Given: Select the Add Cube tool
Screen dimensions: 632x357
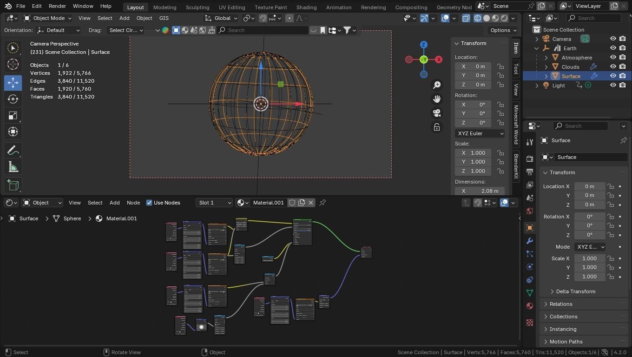Looking at the screenshot, I should tap(13, 185).
